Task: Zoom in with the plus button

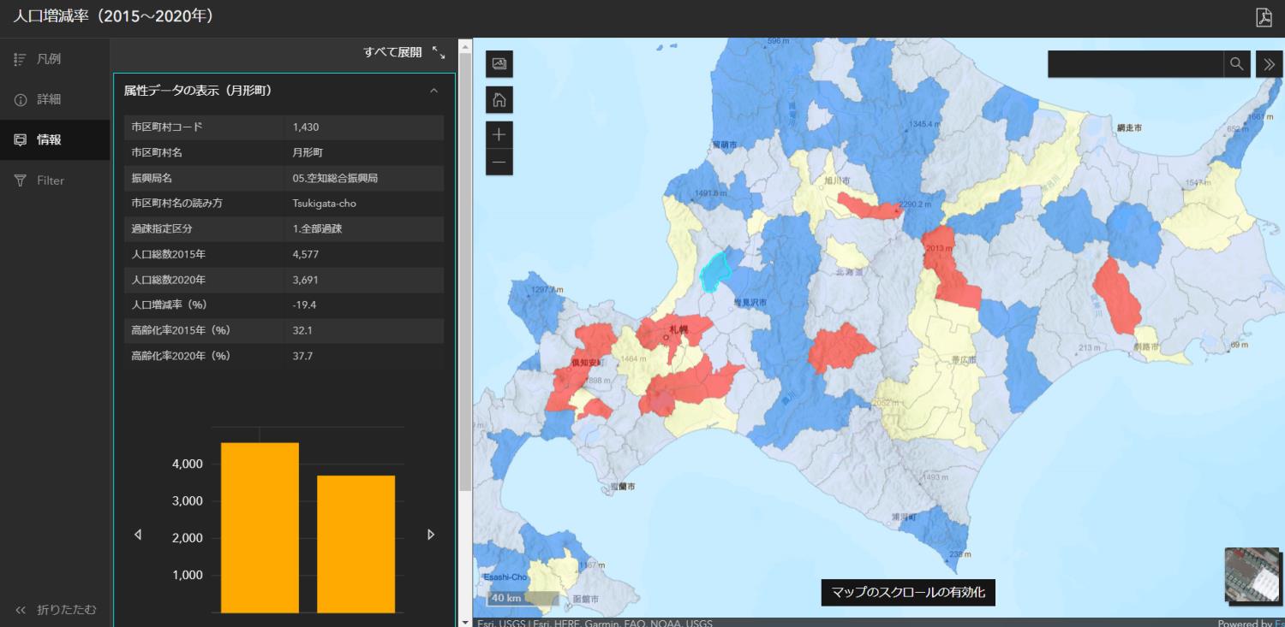Action: point(499,135)
